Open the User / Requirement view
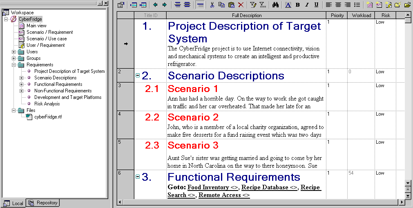413x208 pixels. (x=46, y=45)
